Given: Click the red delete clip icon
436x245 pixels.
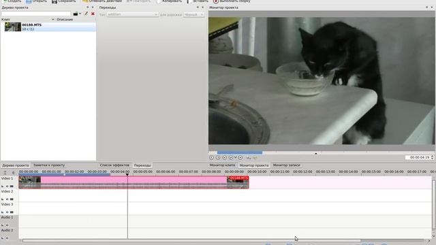Looking at the screenshot, I should click(93, 14).
